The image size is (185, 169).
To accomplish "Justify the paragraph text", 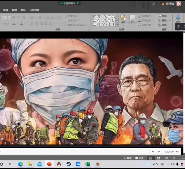I will coord(46,23).
